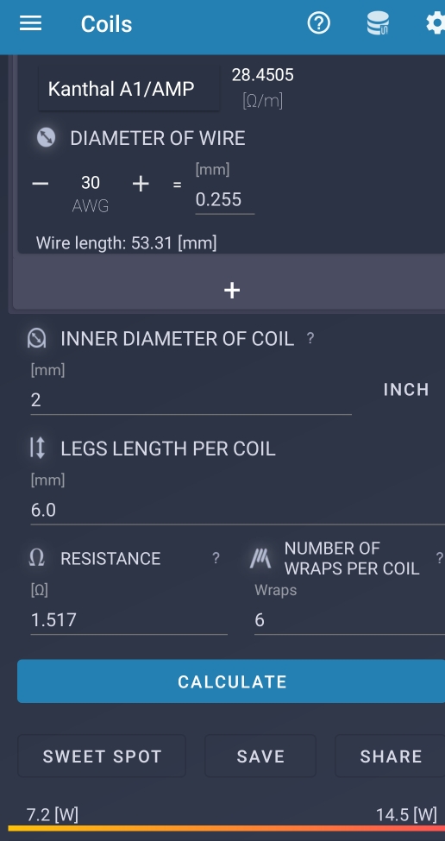Click the SAVE button
This screenshot has height=841, width=445.
[260, 756]
